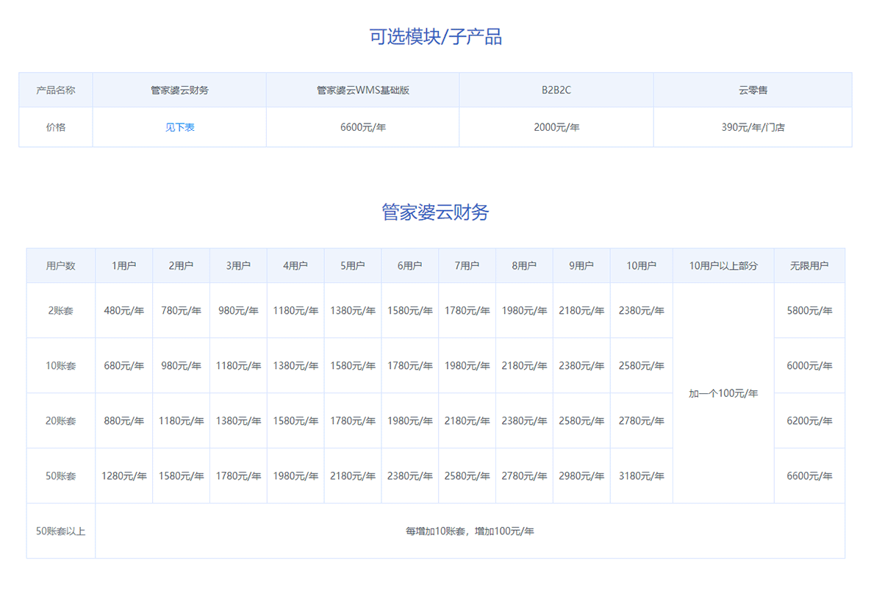Viewport: 882px width, 602px height.
Task: Select the 1280元/年 price cell
Action: click(124, 476)
